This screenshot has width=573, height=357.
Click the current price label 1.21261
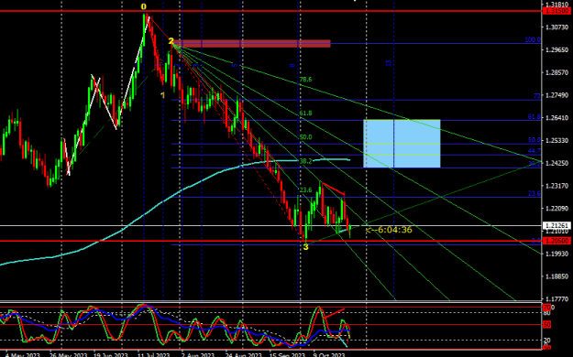pyautogui.click(x=556, y=225)
